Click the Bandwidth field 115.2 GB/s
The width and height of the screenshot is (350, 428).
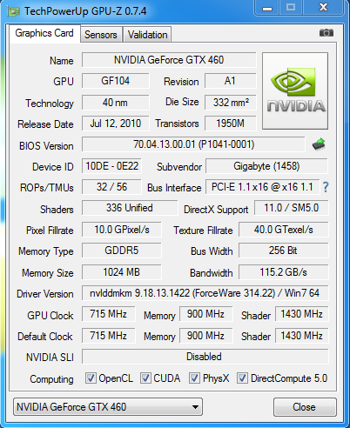tap(284, 272)
